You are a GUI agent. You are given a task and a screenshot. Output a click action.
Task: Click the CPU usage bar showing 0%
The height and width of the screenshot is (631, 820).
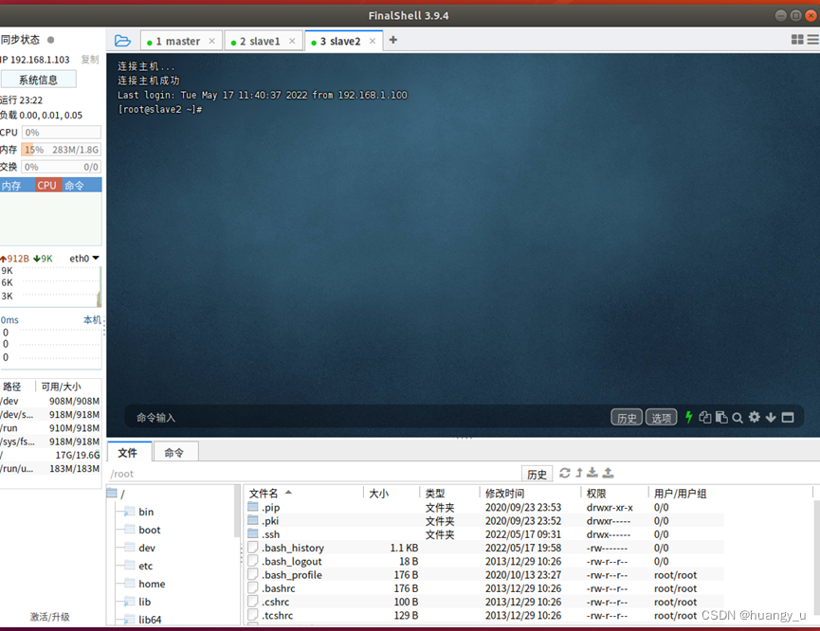coord(62,133)
